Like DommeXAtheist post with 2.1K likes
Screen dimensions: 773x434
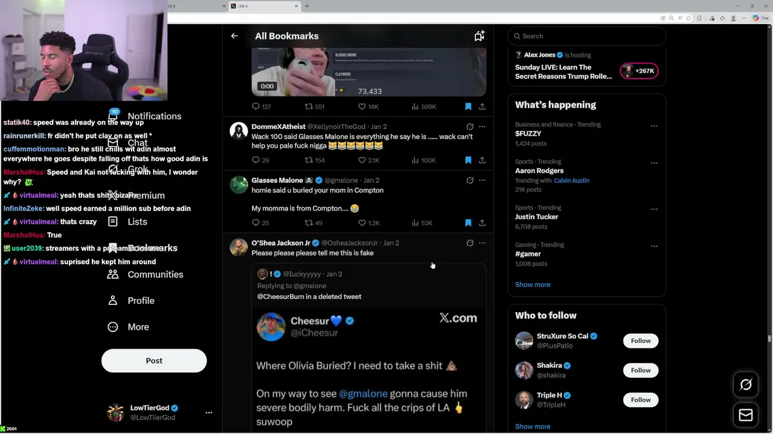[x=368, y=160]
